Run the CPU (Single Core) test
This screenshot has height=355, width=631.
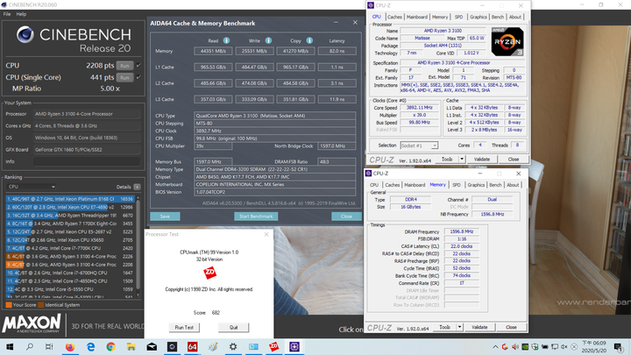(124, 77)
